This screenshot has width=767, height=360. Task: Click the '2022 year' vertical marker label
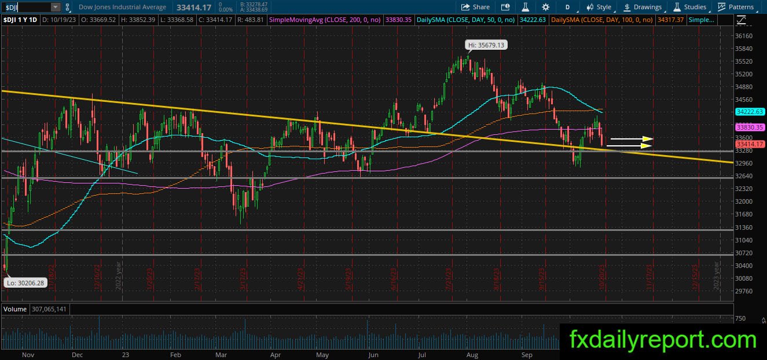(117, 275)
